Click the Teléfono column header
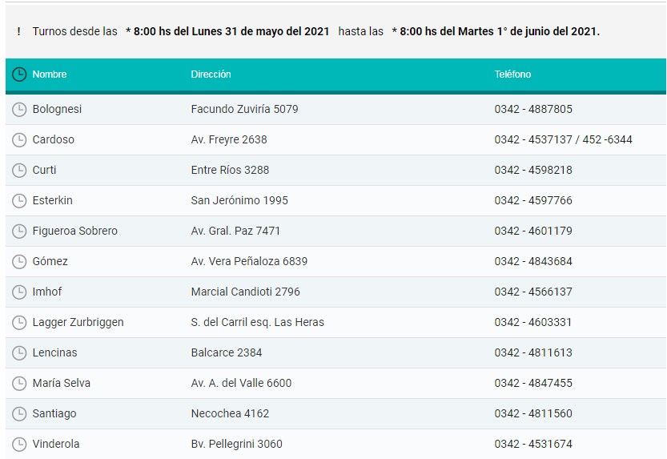Image resolution: width=667 pixels, height=459 pixels. pos(512,74)
